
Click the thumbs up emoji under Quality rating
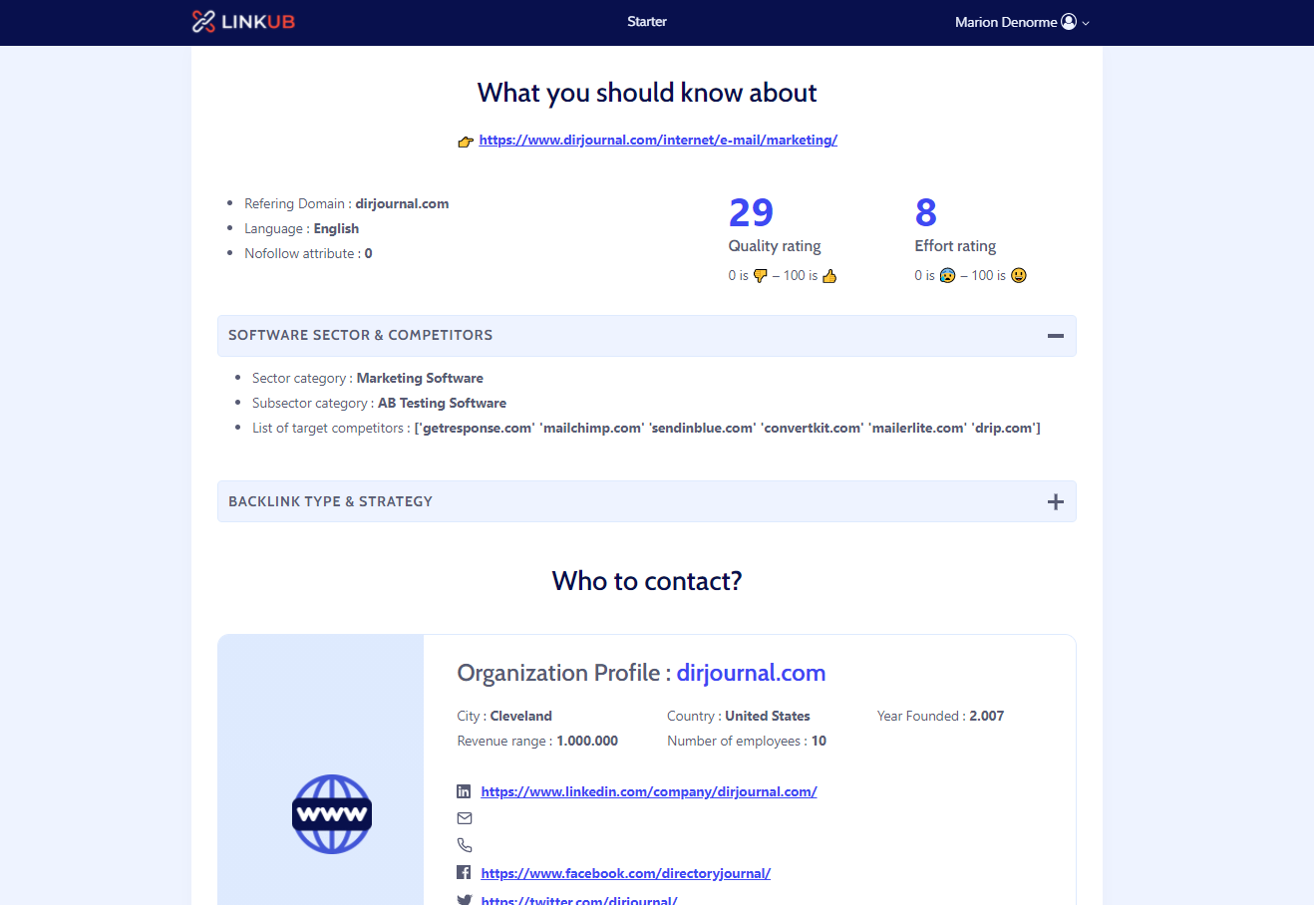[829, 276]
